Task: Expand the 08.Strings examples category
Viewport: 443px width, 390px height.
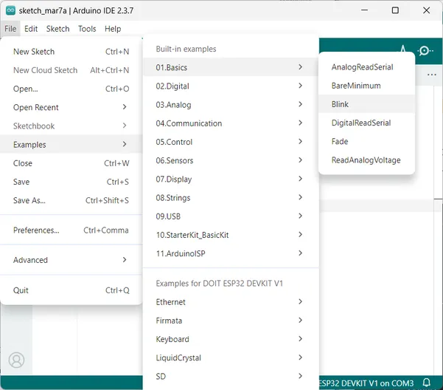Action: (x=231, y=197)
